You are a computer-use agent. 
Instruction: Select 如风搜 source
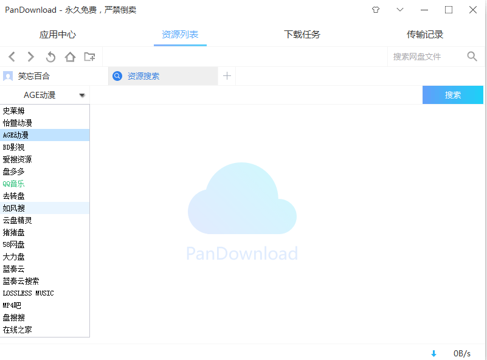(x=45, y=208)
